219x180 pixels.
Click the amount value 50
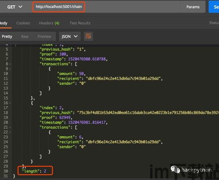[81, 74]
